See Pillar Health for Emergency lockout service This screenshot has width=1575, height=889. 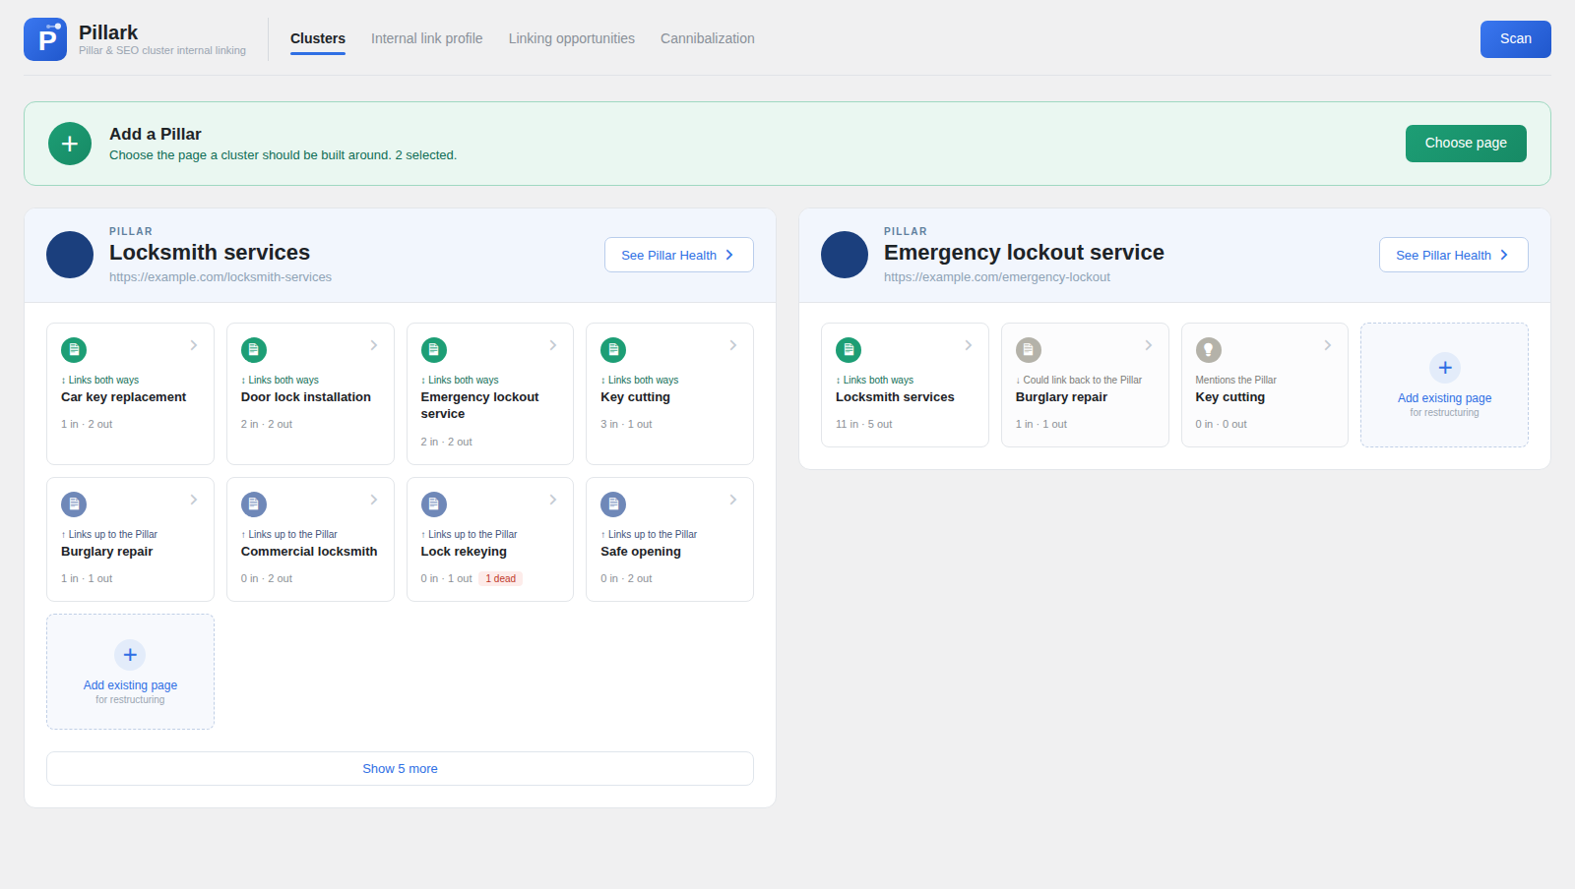[1454, 255]
